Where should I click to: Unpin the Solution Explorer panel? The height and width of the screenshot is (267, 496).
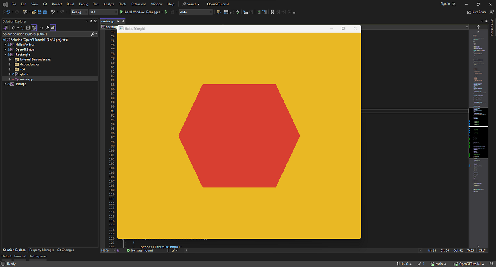91,21
